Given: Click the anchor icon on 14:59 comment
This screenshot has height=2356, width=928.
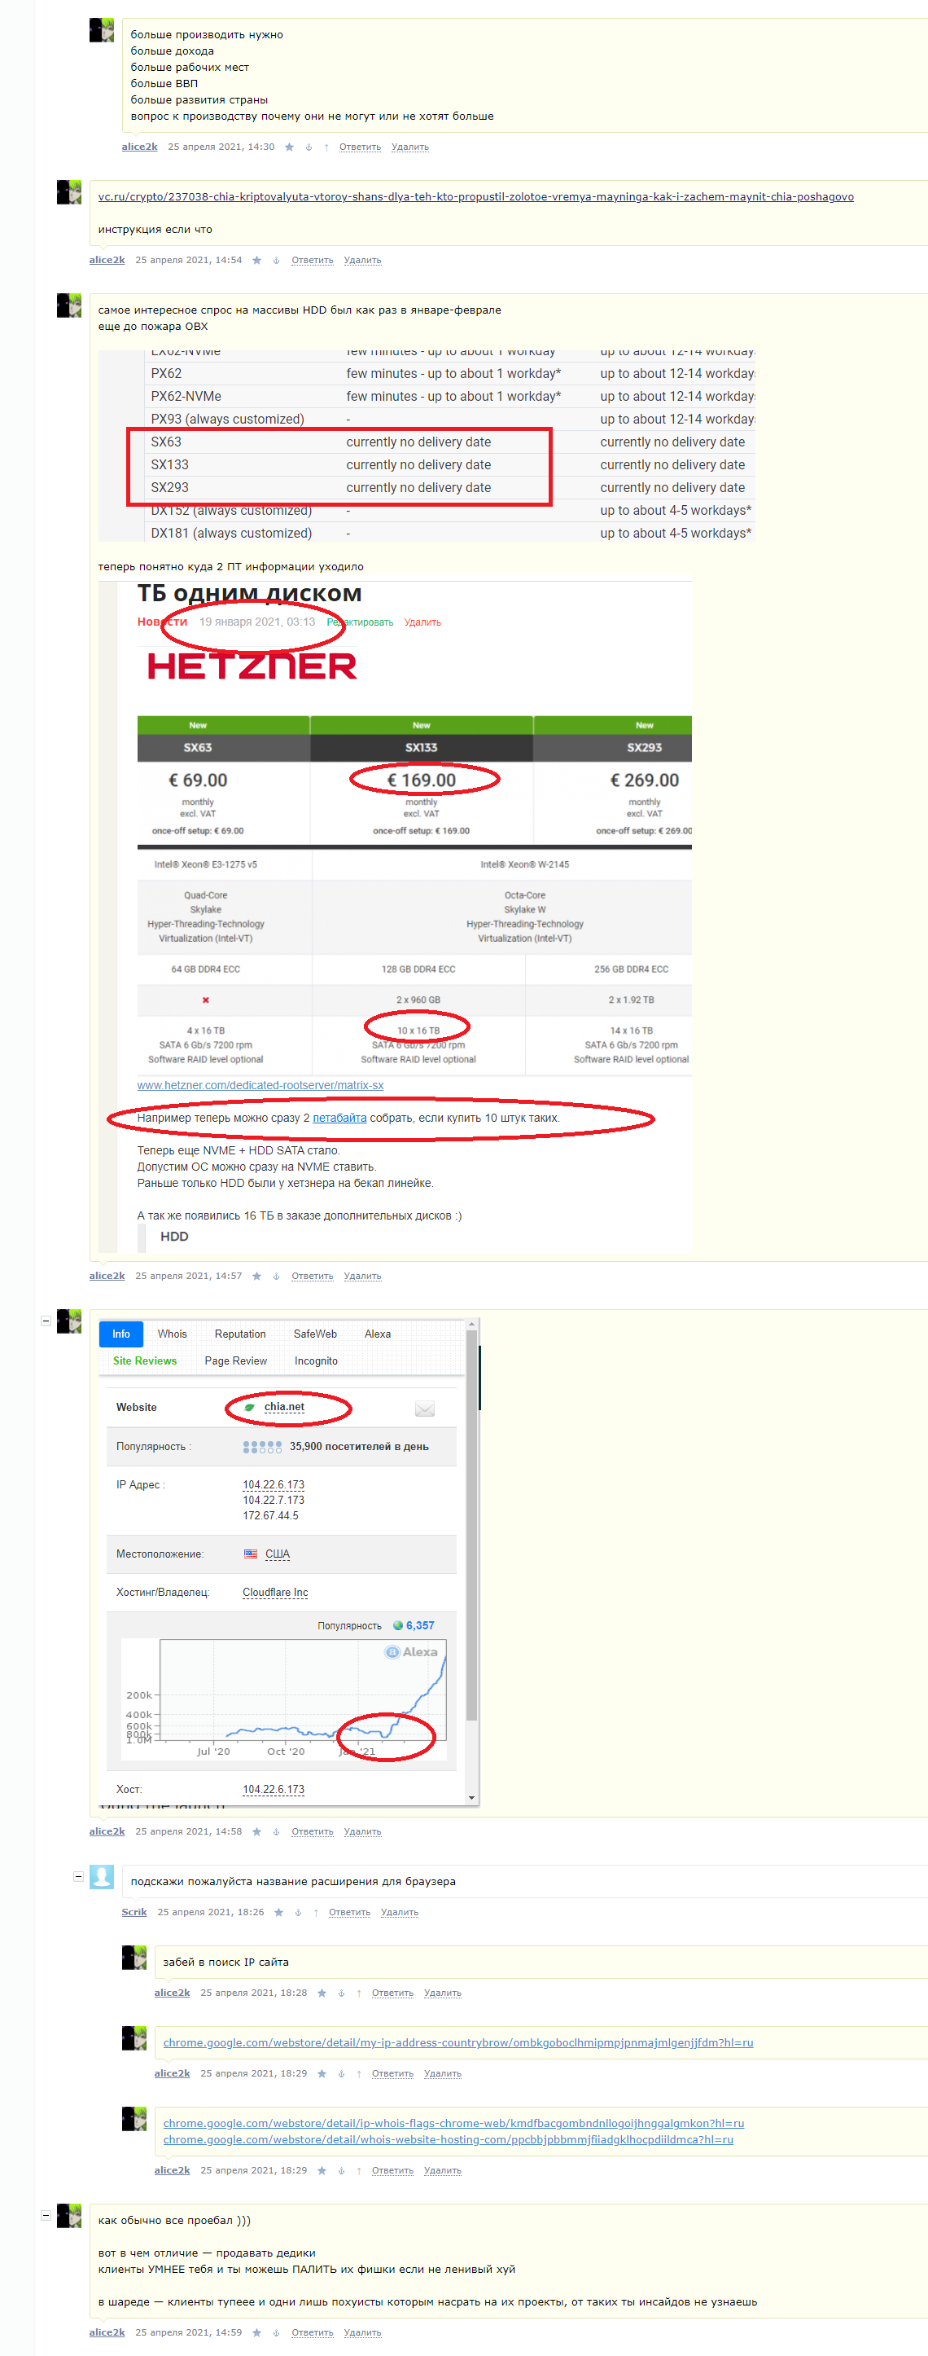Looking at the screenshot, I should pyautogui.click(x=276, y=2332).
